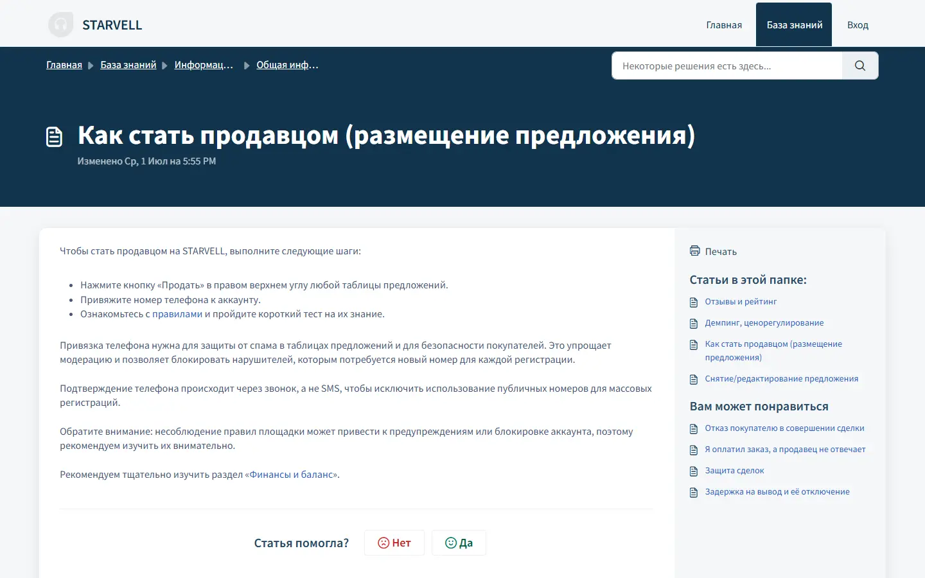Open Отказ покупателю в совершении сделки
The width and height of the screenshot is (925, 578).
pos(784,428)
